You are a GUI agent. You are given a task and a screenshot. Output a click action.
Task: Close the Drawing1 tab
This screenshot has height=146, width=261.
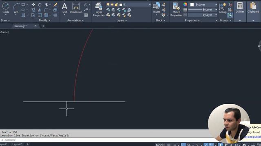(x=35, y=26)
